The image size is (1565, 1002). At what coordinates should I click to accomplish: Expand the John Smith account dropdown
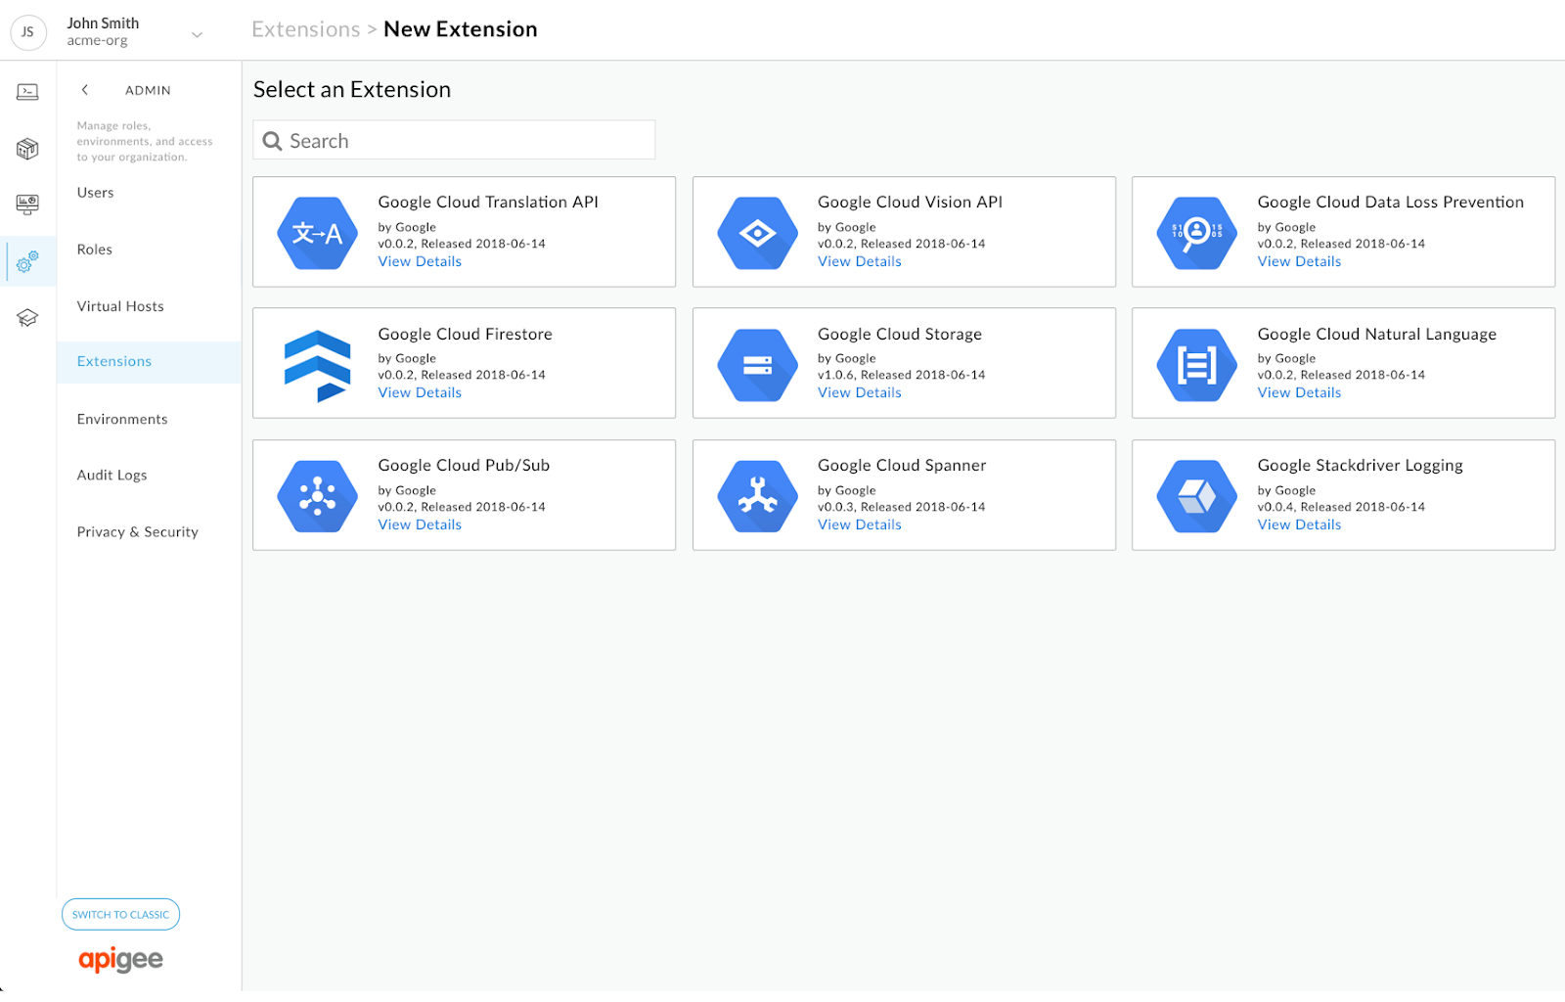(197, 34)
